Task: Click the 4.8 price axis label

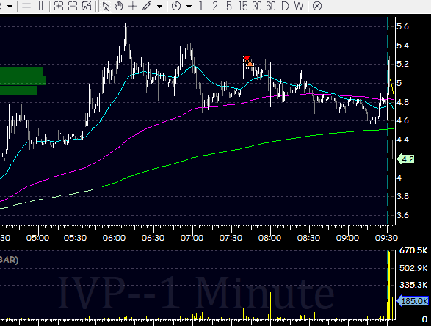Action: (402, 102)
